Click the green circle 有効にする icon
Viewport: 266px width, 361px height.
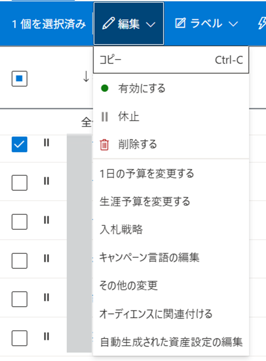(105, 89)
